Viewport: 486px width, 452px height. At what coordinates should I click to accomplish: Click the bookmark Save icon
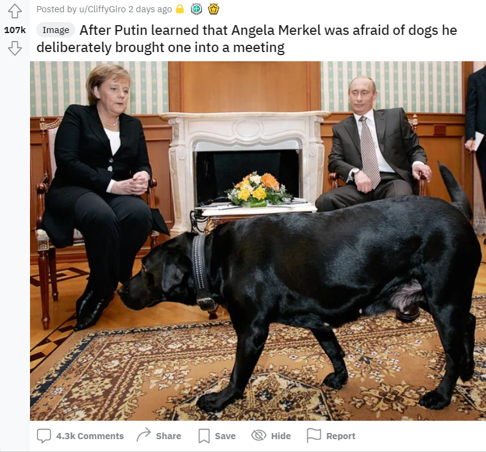pyautogui.click(x=204, y=436)
